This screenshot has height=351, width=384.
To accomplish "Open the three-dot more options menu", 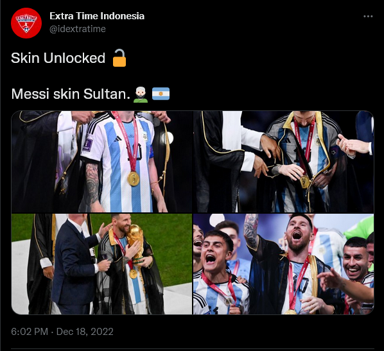I will [x=368, y=17].
